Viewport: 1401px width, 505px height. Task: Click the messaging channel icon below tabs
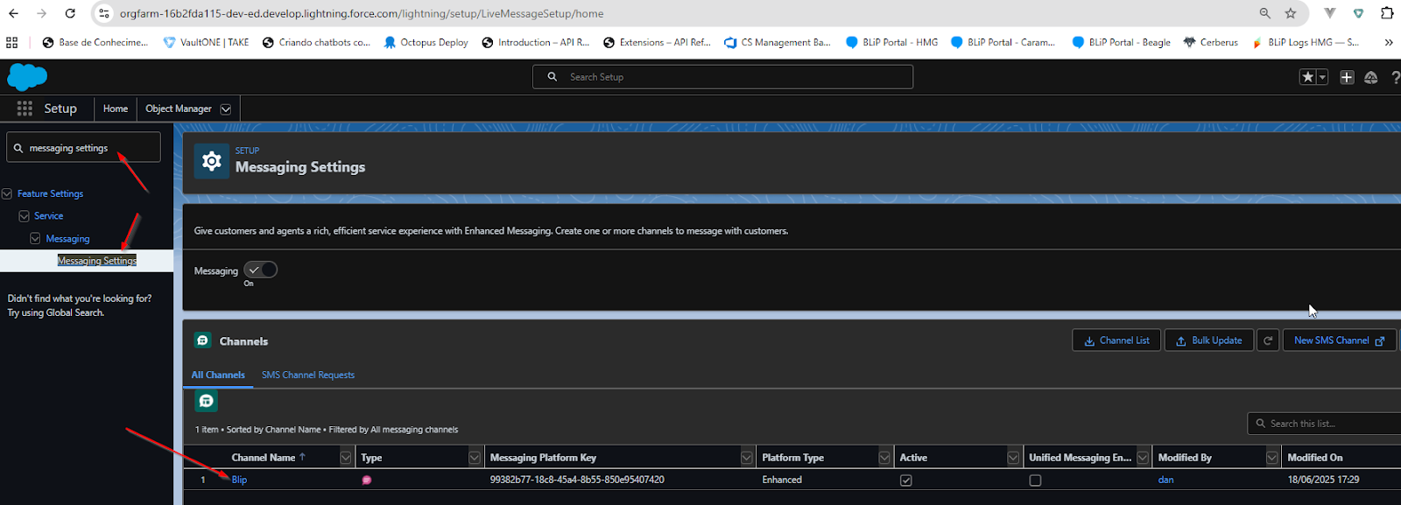coord(207,401)
